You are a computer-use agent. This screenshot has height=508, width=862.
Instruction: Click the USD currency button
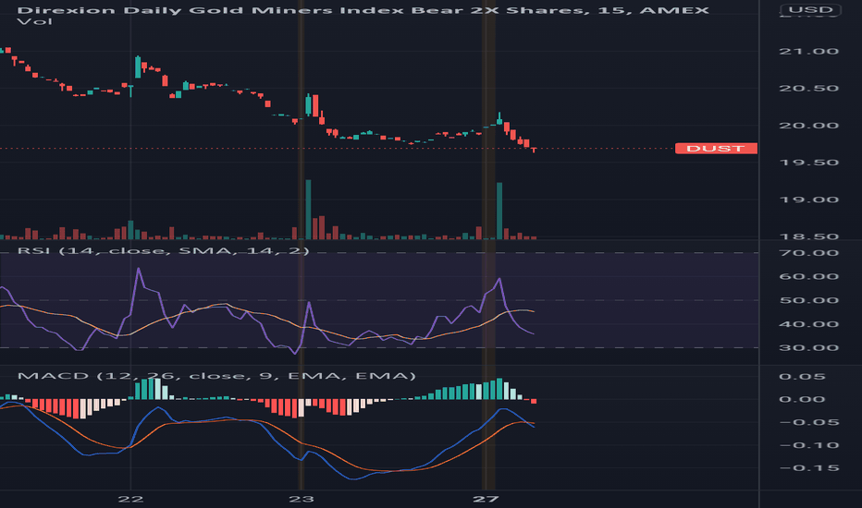[810, 10]
